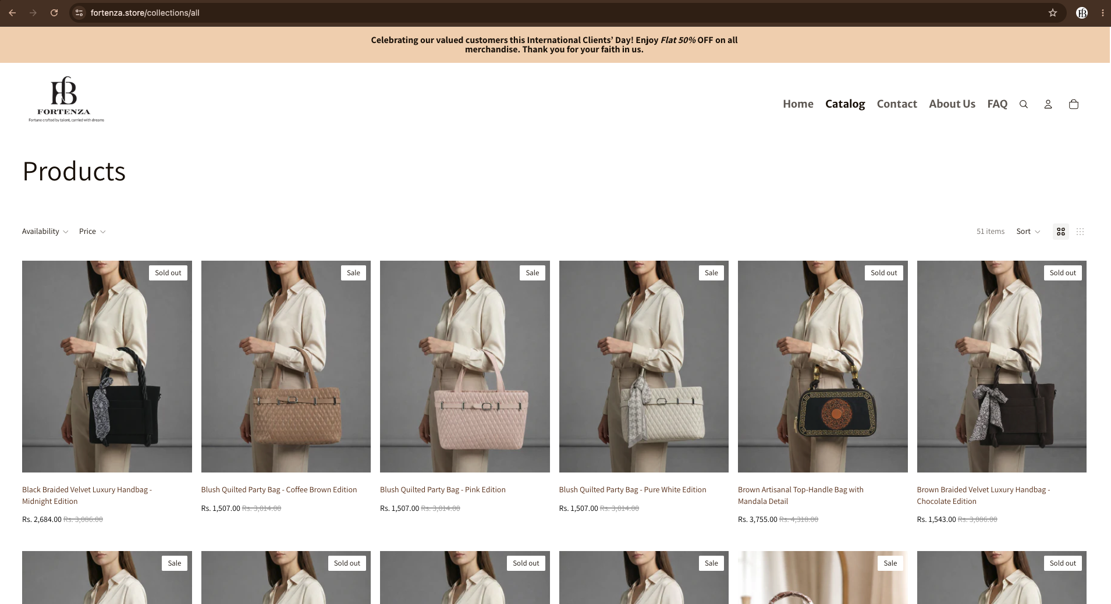Viewport: 1111px width, 604px height.
Task: Expand the Price filter
Action: 92,232
